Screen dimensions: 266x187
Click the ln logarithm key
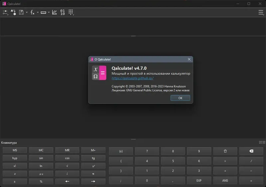41,166
